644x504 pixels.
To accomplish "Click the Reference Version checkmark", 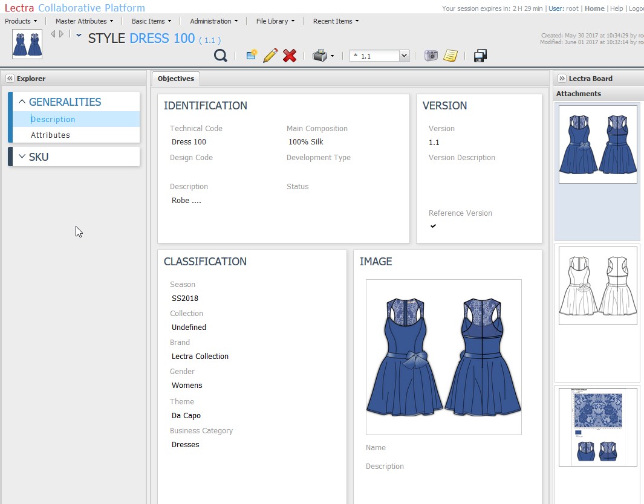I will (x=432, y=225).
